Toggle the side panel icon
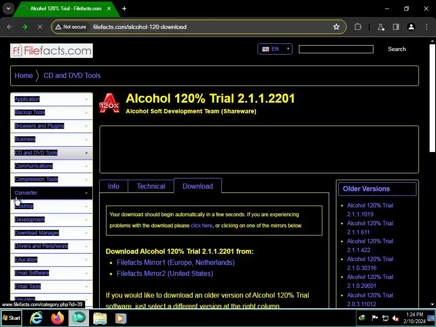The width and height of the screenshot is (436, 327). click(x=396, y=27)
